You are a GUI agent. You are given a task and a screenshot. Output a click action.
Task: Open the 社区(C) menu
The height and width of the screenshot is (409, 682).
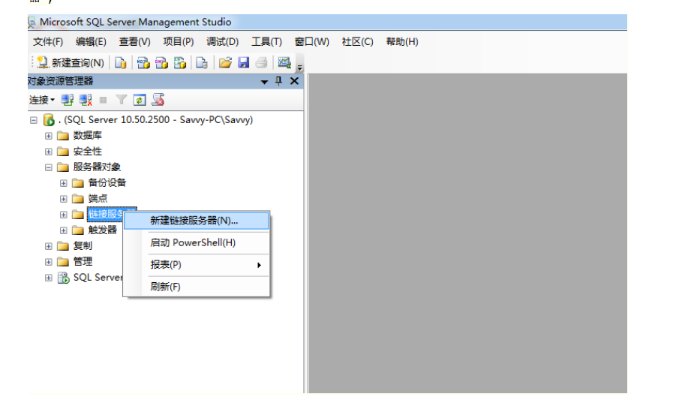pos(358,42)
